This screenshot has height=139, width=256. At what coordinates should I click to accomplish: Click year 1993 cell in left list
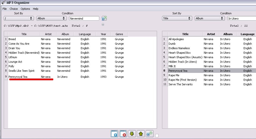103,77
